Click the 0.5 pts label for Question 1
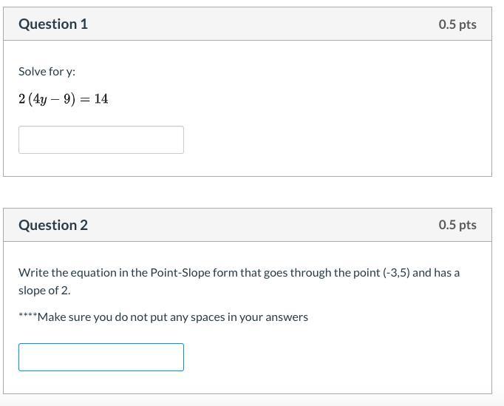504x406 pixels. [457, 24]
